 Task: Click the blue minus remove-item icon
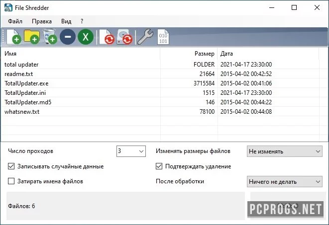click(68, 37)
